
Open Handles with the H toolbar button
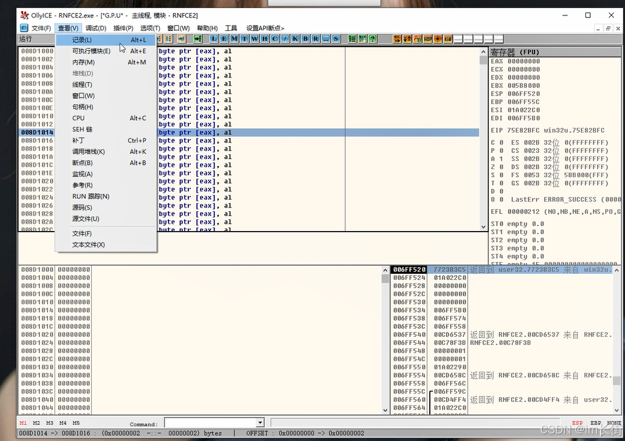(264, 38)
